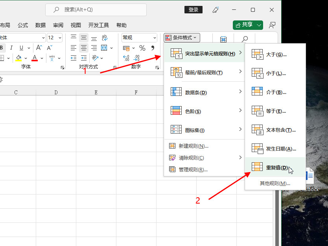Align text to bottom

(x=94, y=38)
